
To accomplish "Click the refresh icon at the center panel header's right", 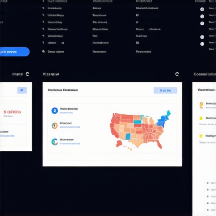I will coord(177,74).
